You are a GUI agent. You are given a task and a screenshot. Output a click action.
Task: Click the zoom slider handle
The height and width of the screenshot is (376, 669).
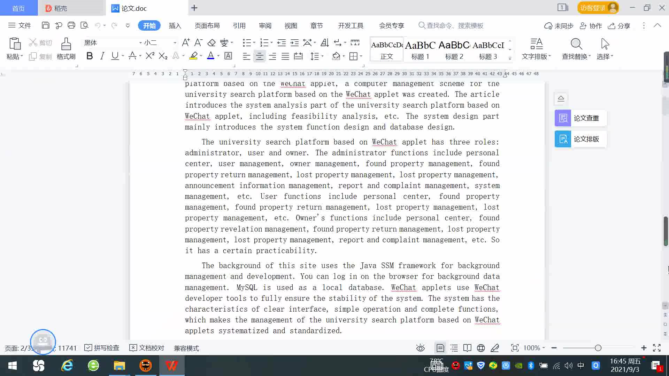tap(598, 348)
